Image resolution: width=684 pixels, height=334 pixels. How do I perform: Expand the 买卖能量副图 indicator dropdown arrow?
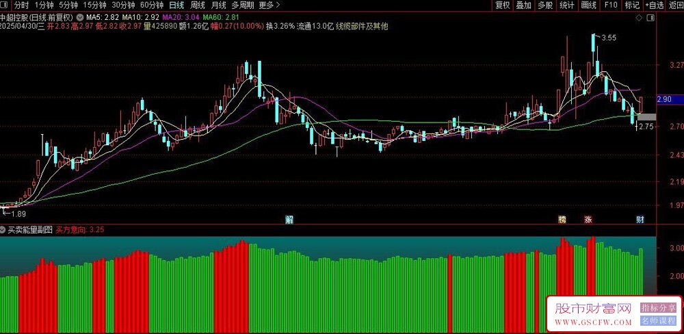(x=3, y=229)
